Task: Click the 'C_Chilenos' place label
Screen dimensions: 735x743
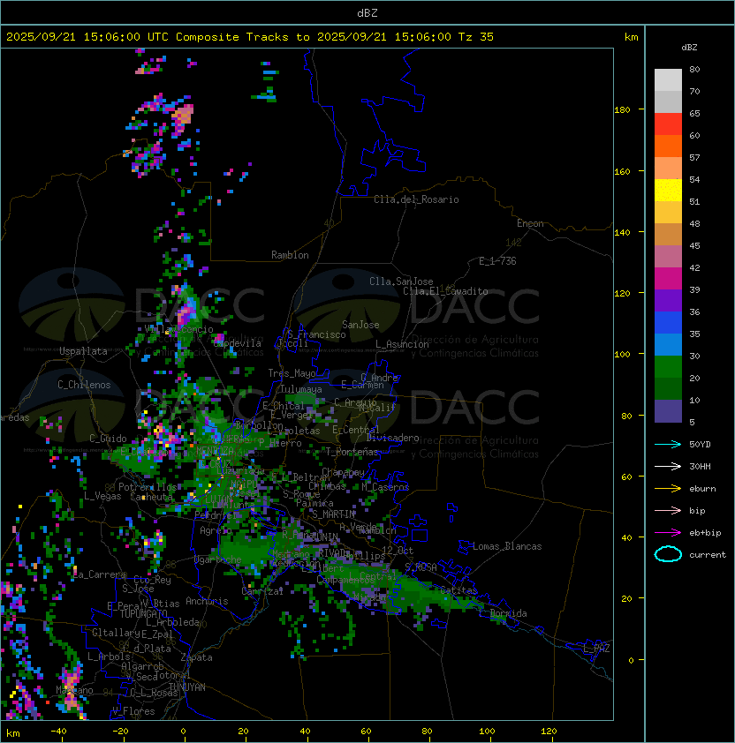Action: [84, 385]
